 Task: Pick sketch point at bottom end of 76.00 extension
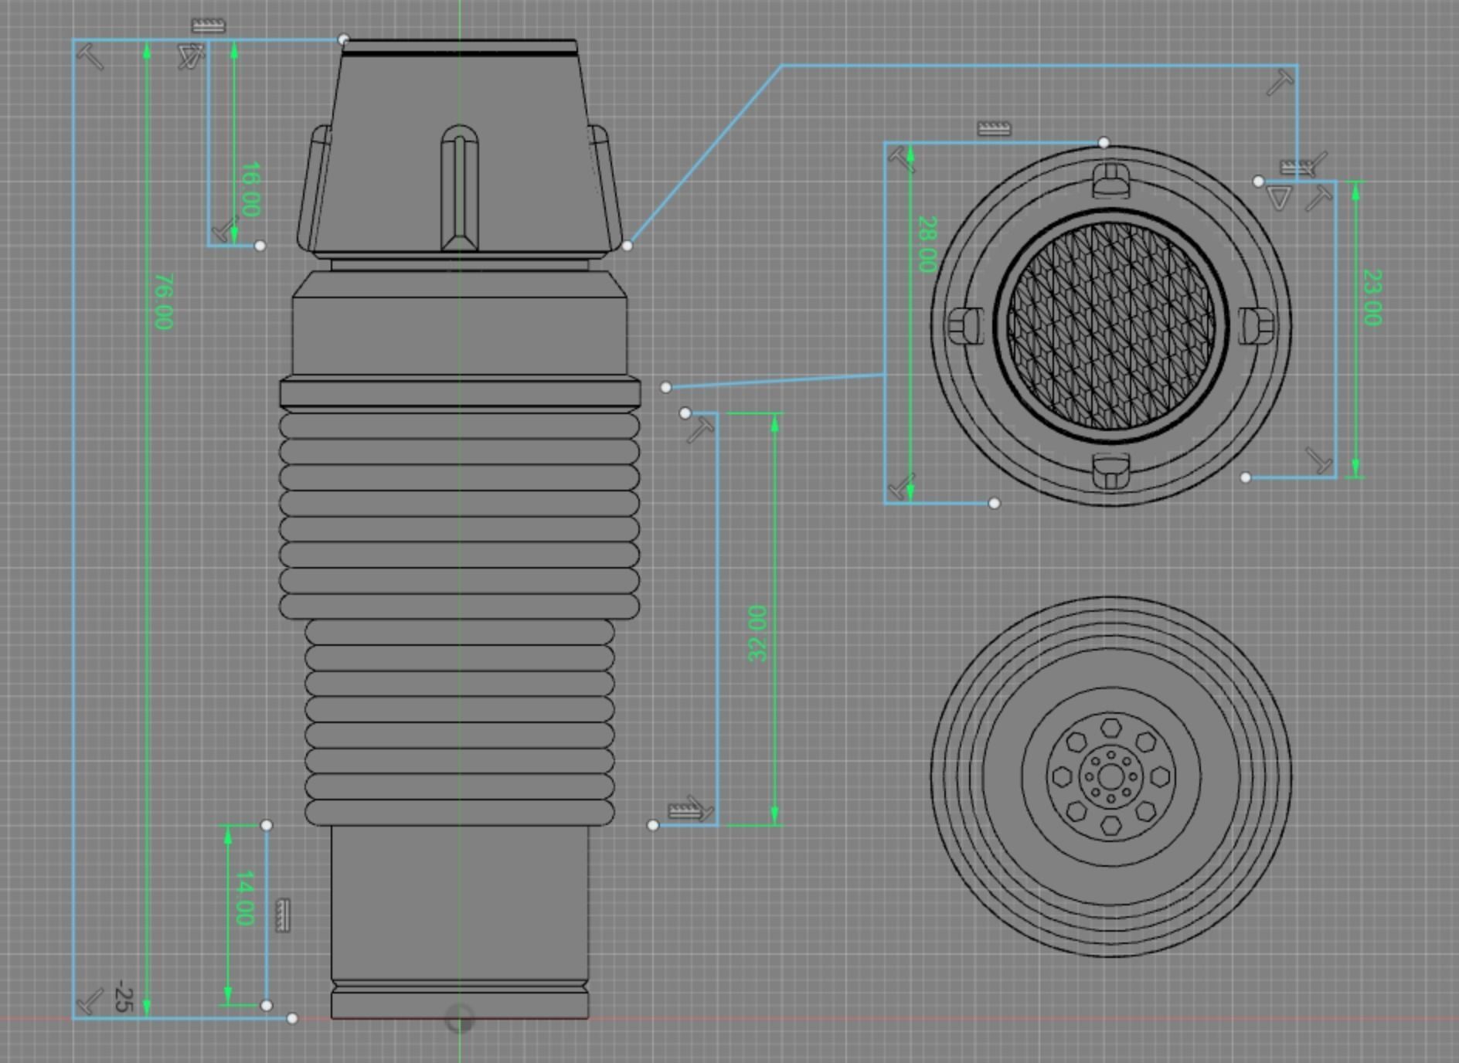292,1018
